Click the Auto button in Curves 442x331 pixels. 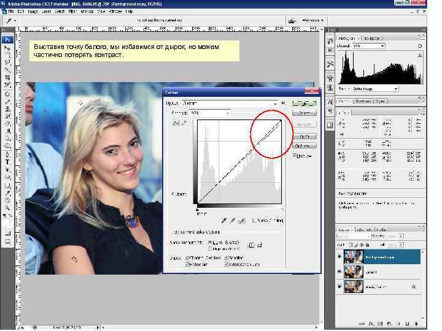[304, 136]
